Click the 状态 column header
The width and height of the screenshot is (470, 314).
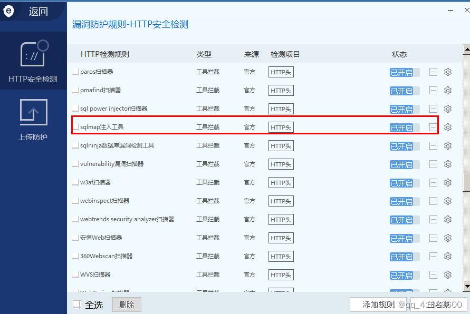[x=399, y=54]
